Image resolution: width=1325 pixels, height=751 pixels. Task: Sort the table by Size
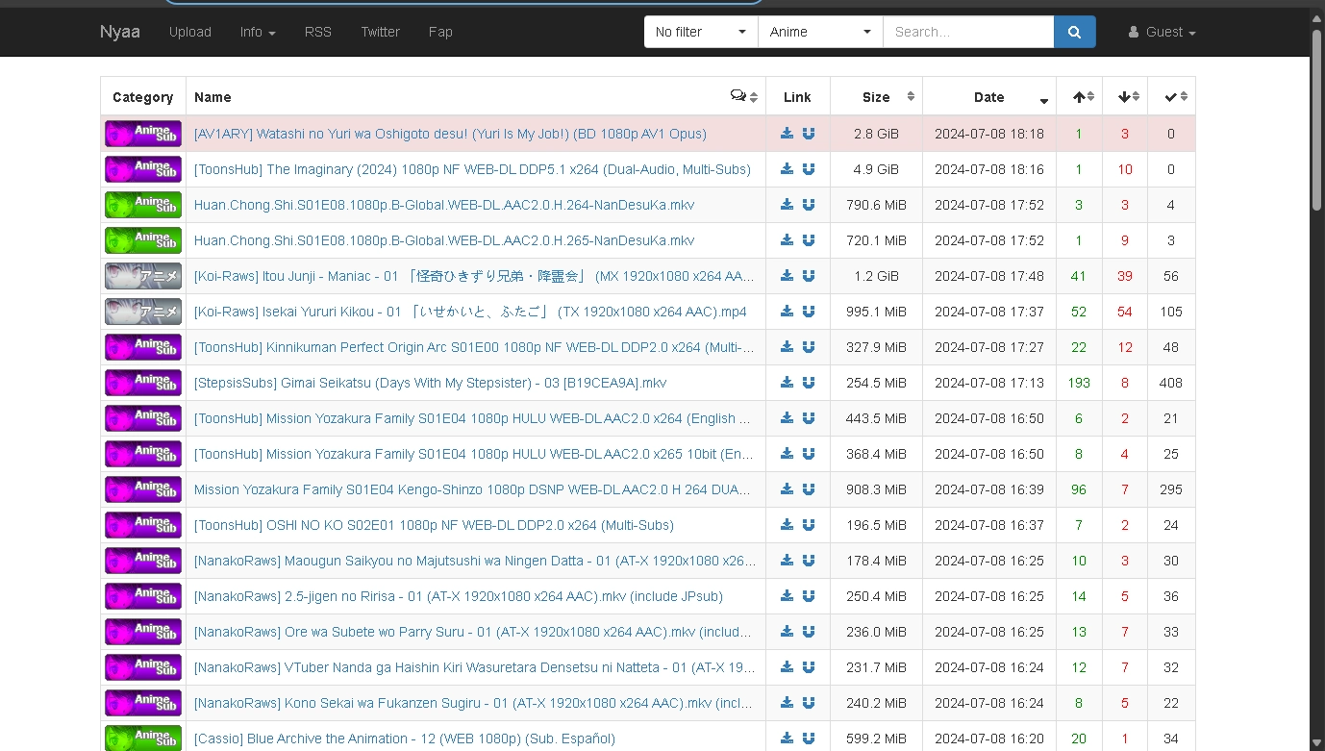[x=876, y=97]
